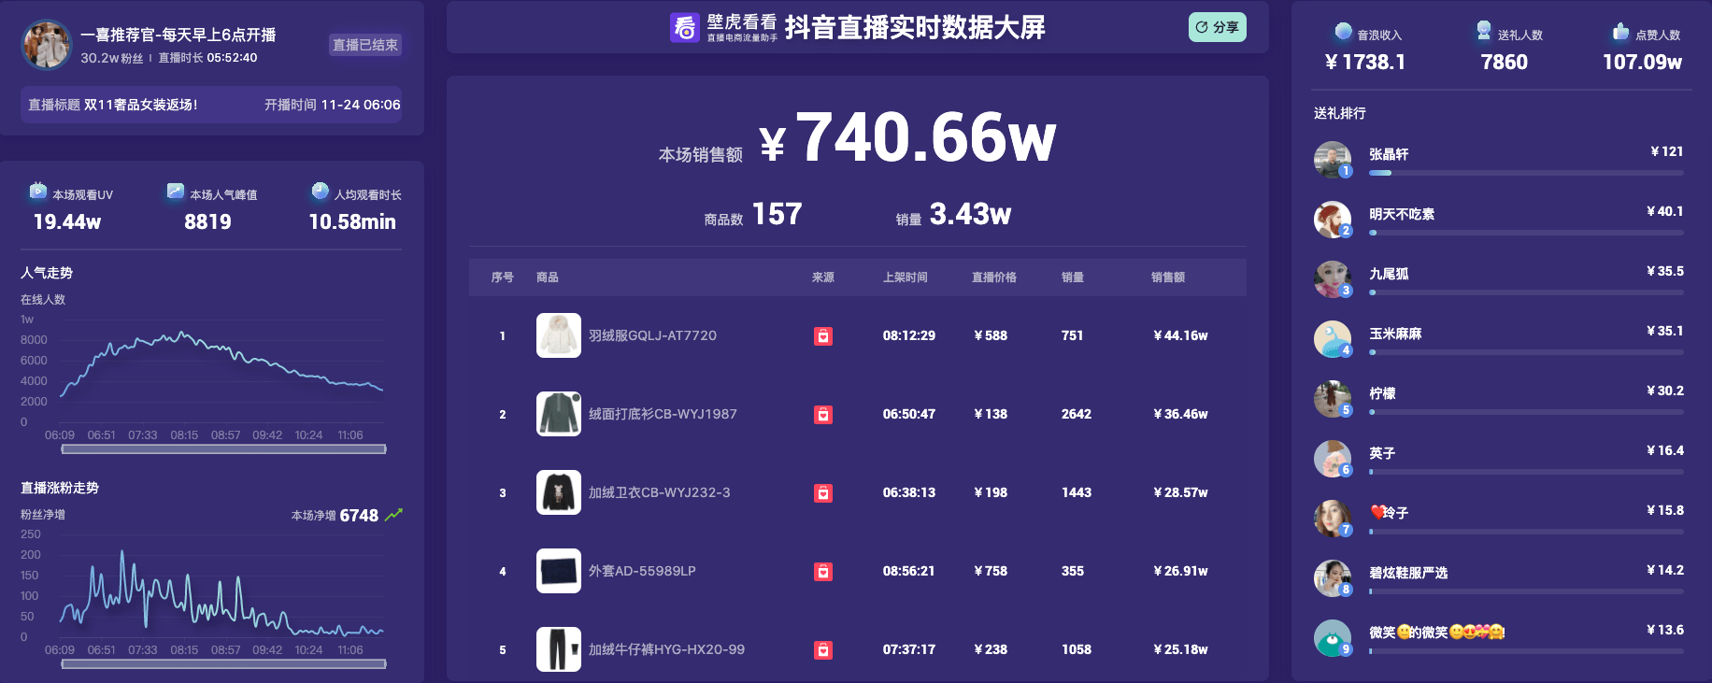This screenshot has width=1712, height=683.
Task: Click the 分享 share button
Action: [1217, 27]
